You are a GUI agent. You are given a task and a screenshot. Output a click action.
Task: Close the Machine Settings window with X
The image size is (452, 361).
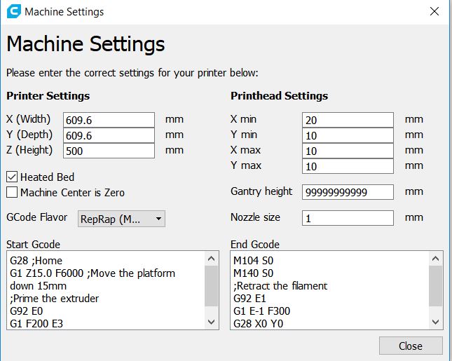coord(434,12)
